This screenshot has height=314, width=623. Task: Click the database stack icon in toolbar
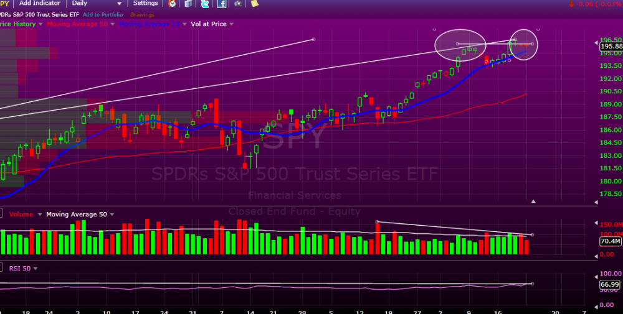click(188, 4)
